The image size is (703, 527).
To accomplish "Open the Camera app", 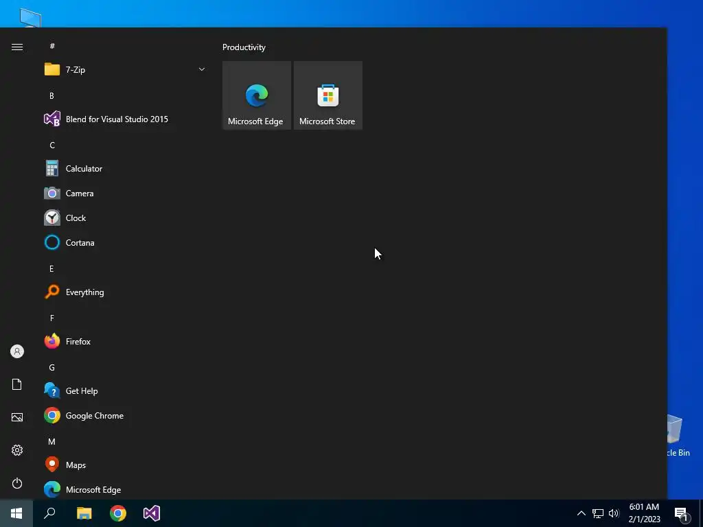I will [125, 193].
